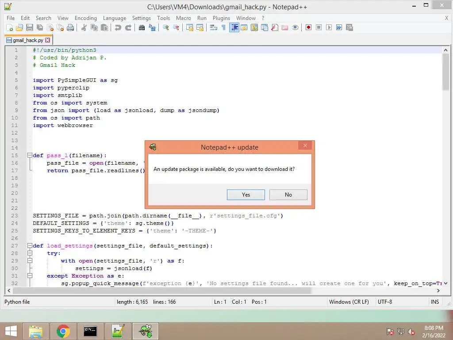Start macro recording with red dot icon
453x340 pixels.
pyautogui.click(x=308, y=27)
